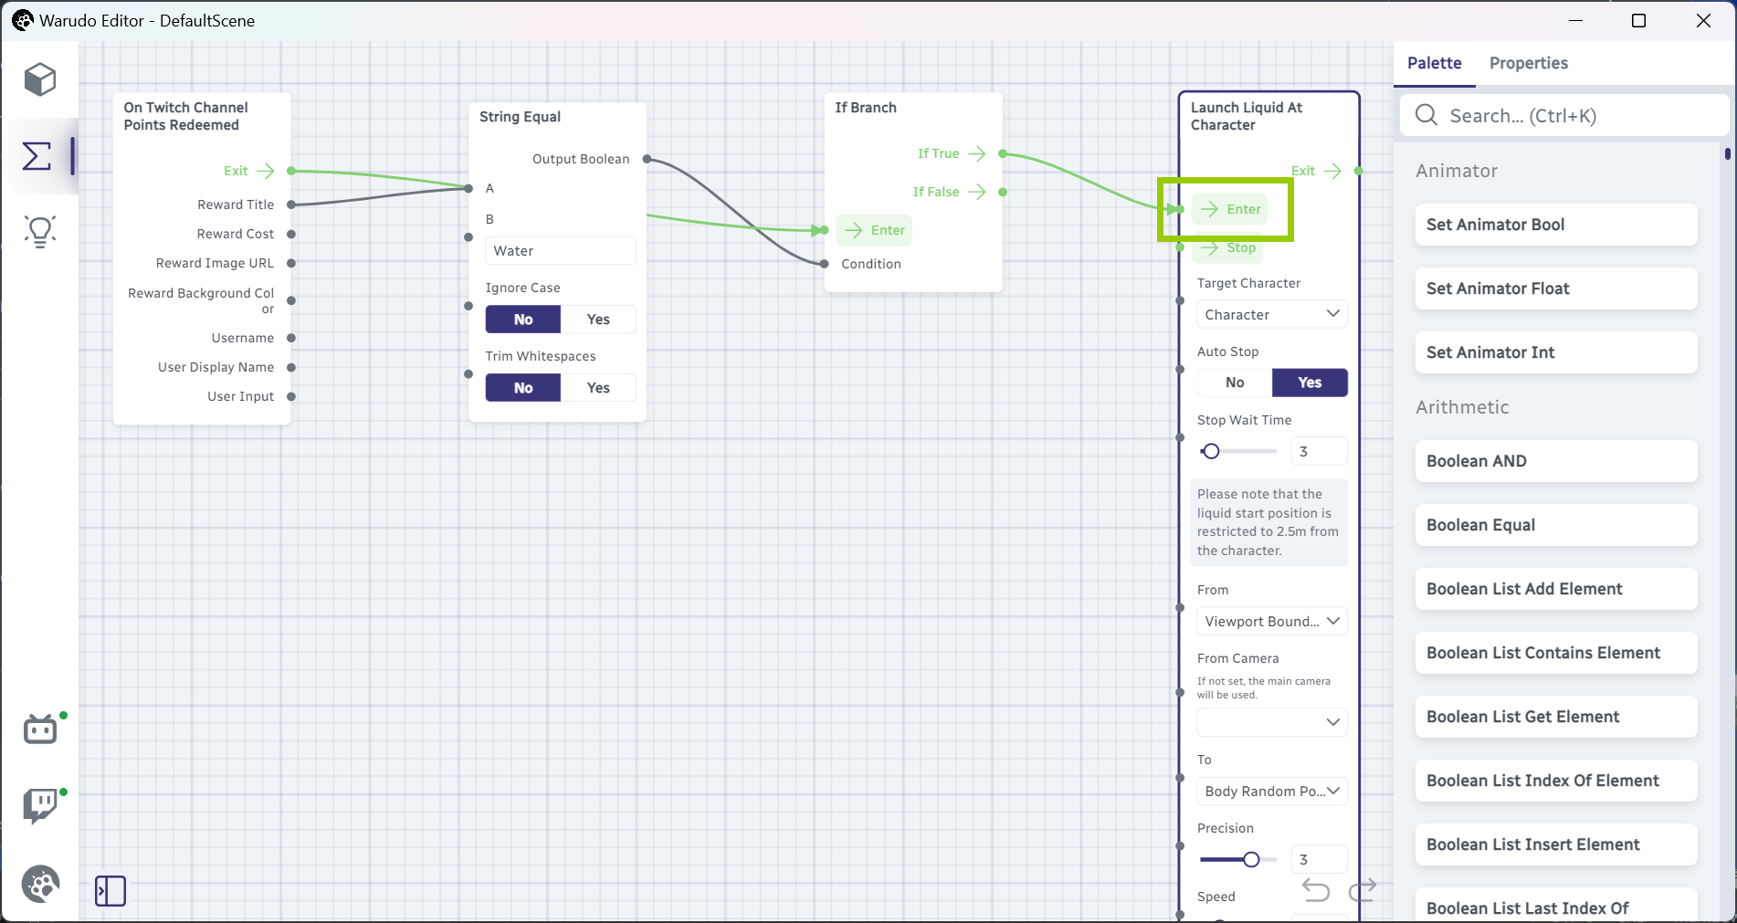This screenshot has height=923, width=1737.
Task: Open the lightbulb icon in sidebar
Action: click(40, 231)
